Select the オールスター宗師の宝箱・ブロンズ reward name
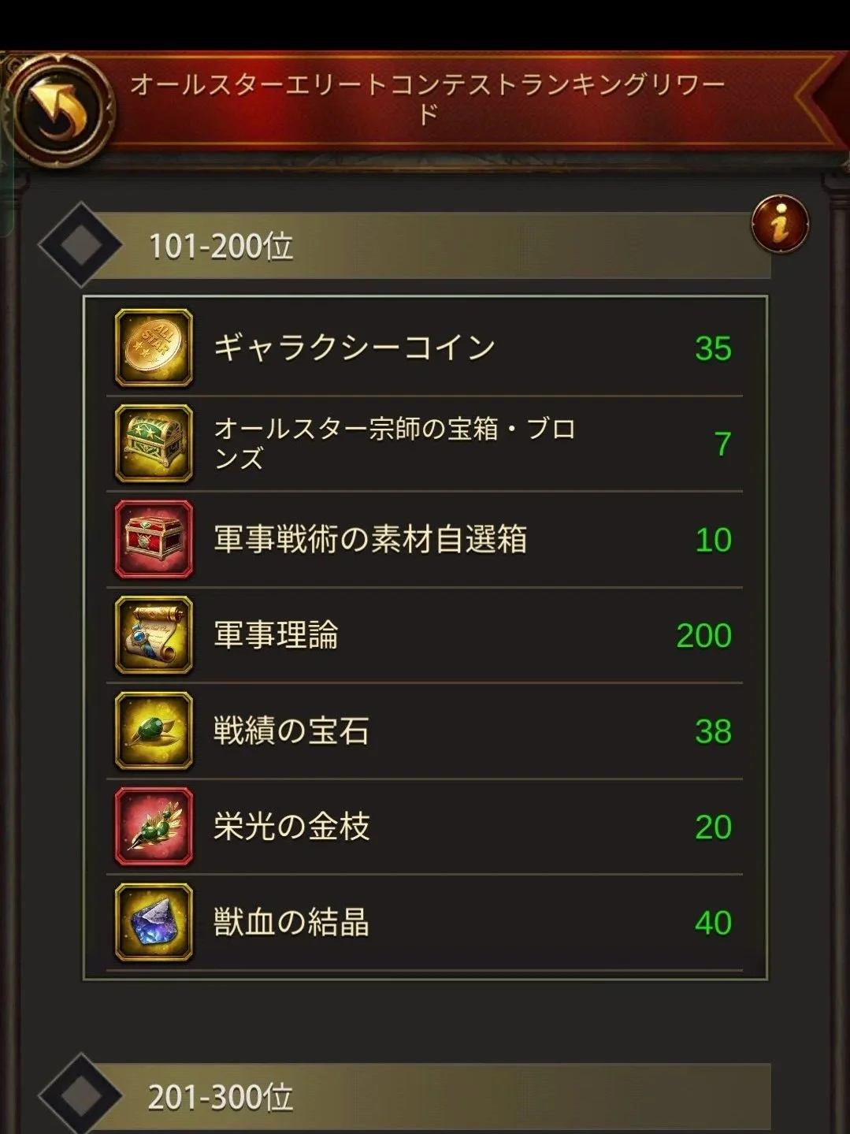Viewport: 850px width, 1134px height. (x=395, y=444)
